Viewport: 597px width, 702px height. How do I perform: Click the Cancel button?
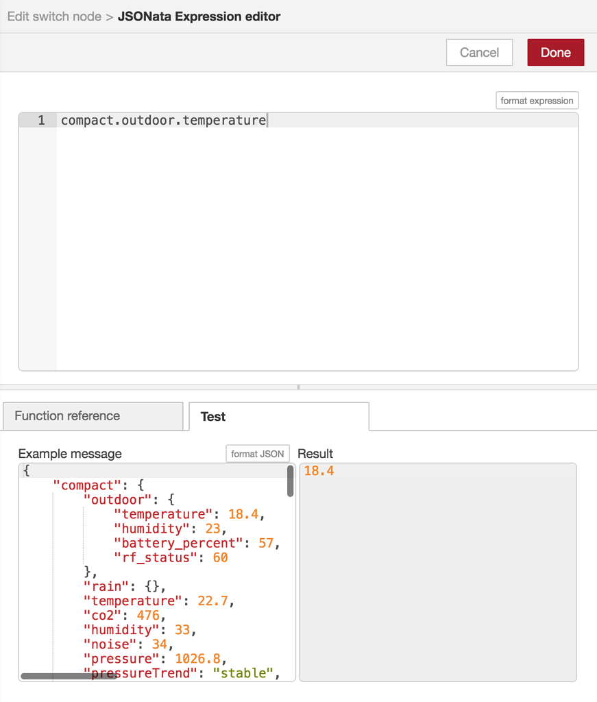tap(479, 52)
